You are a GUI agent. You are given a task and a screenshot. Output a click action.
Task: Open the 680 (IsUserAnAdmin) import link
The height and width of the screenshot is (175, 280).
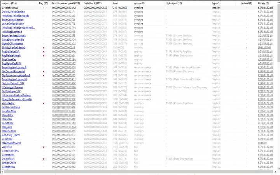click(x=13, y=48)
